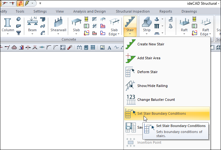Viewport: 221px width, 150px height.
Task: Click Show/Hide Railing option
Action: pyautogui.click(x=152, y=86)
